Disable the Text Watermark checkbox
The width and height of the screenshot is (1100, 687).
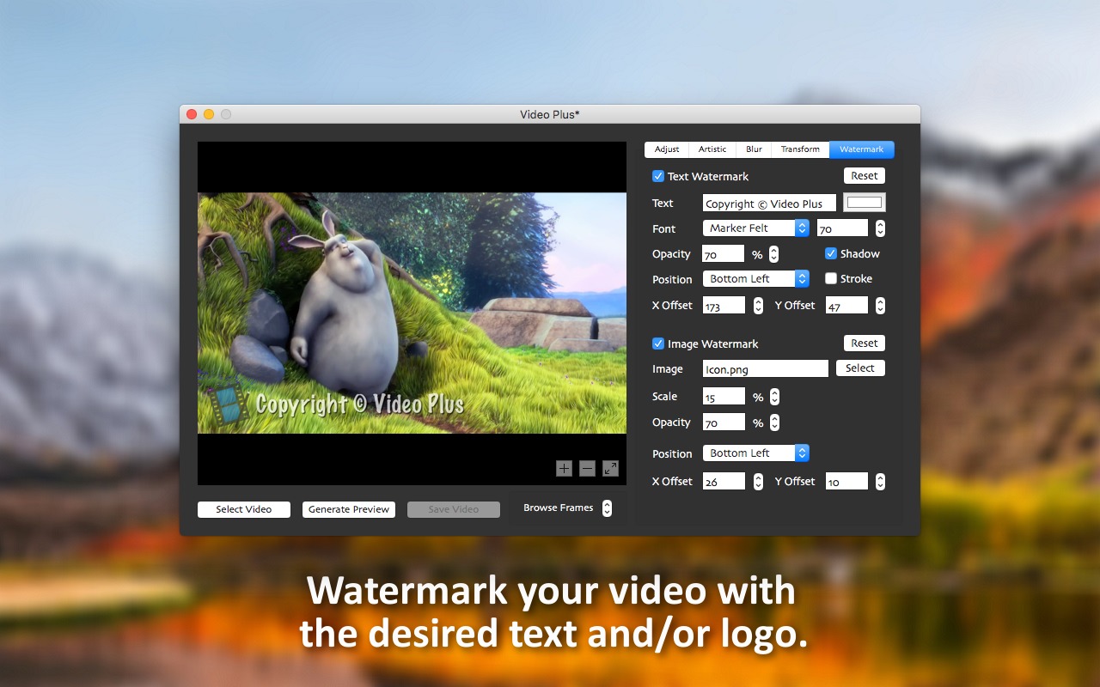657,176
